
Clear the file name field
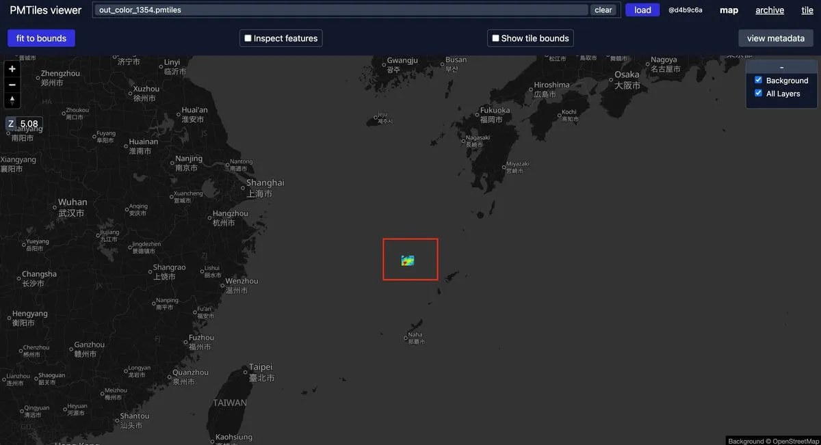(x=603, y=10)
